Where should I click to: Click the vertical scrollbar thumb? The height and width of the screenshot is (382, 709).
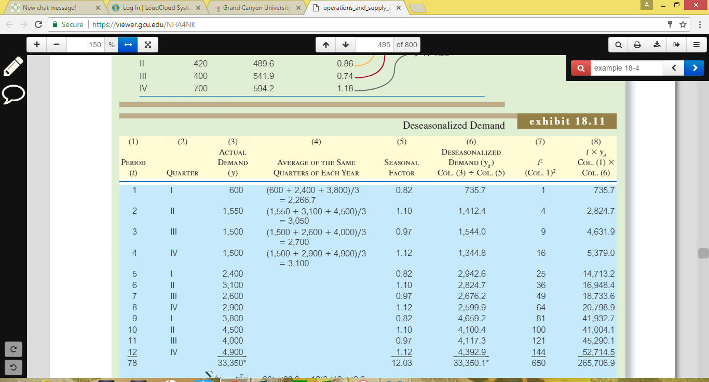704,253
